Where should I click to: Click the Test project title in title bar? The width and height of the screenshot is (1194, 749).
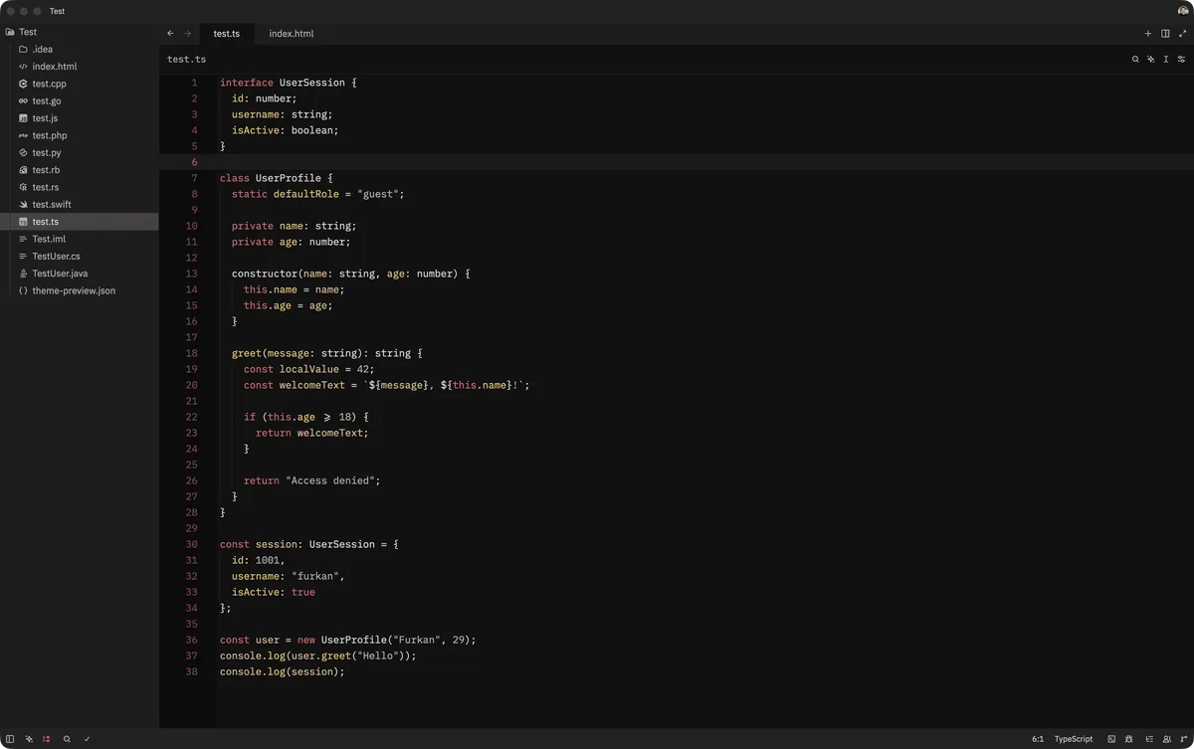coord(57,11)
